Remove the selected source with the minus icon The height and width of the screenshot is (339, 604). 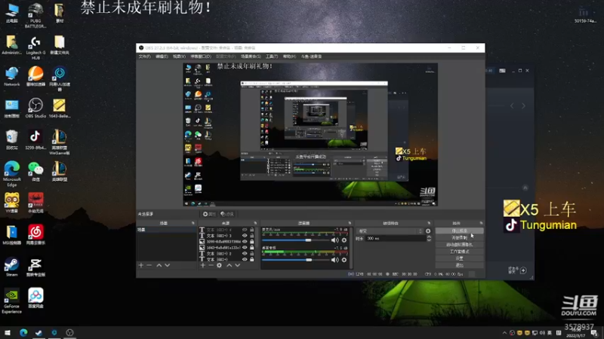point(211,265)
